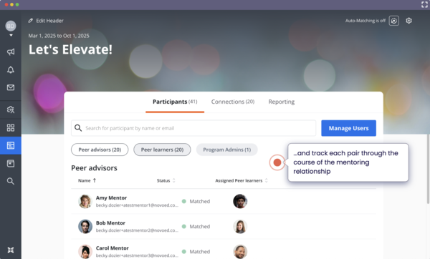Screen dimensions: 430x259
Task: Click Carol Mentor's Matched status
Action: [196, 252]
